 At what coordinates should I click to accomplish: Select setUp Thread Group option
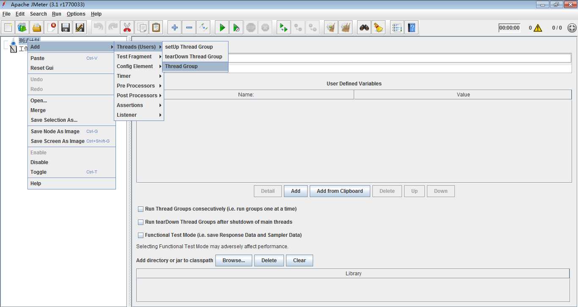[x=195, y=47]
